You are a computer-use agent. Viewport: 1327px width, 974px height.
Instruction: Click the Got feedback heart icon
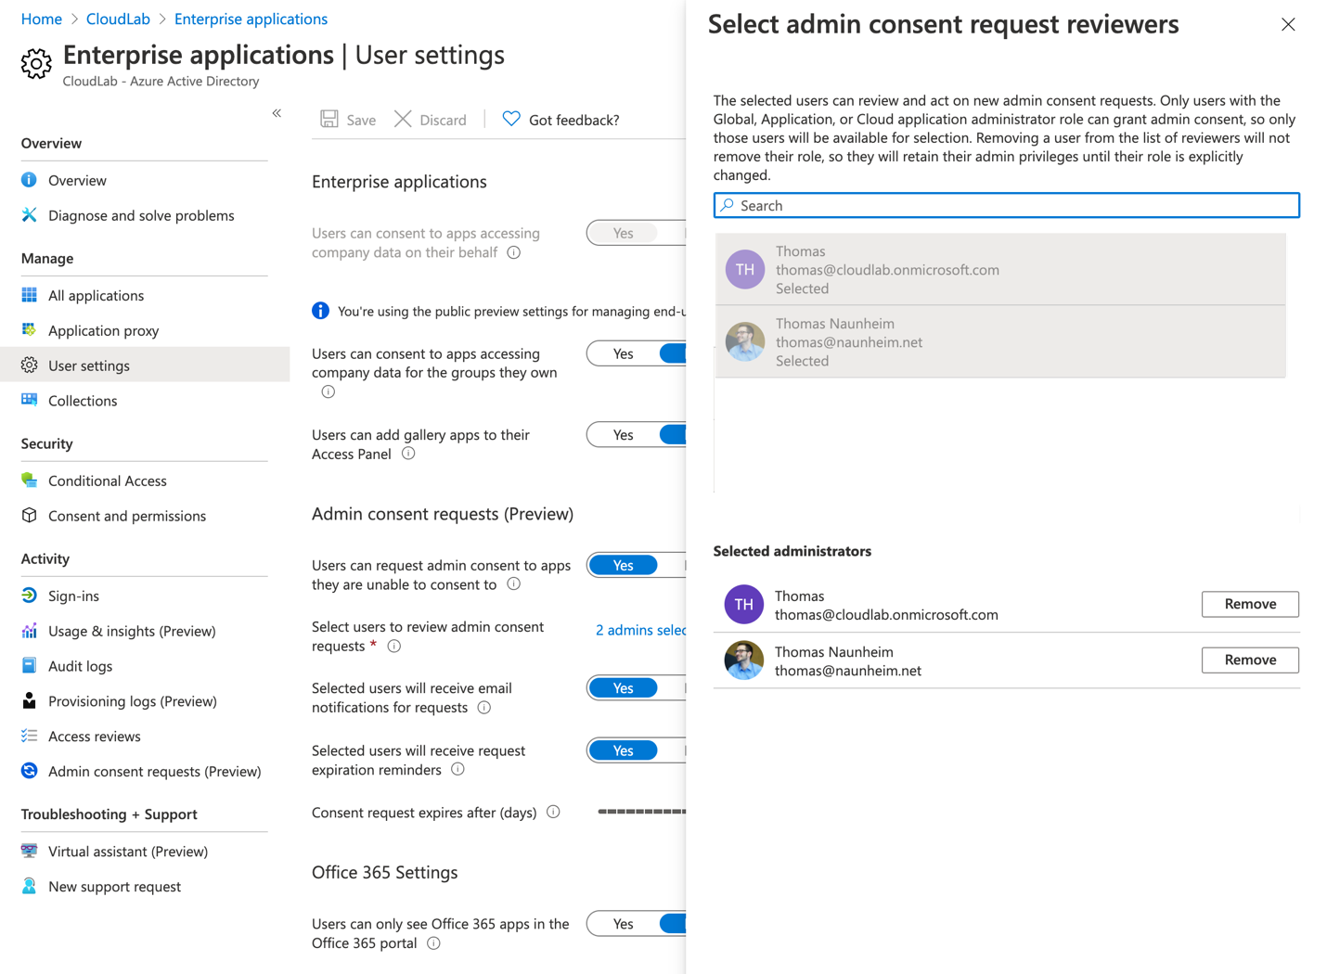tap(511, 119)
